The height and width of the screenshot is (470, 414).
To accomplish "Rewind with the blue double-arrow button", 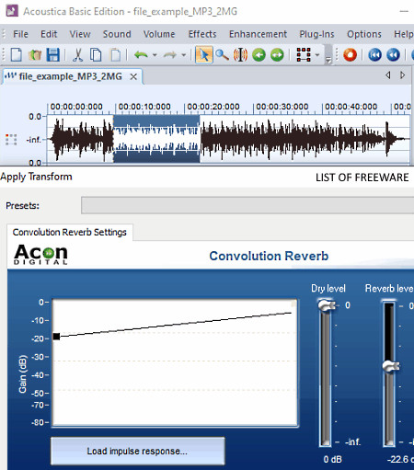I will [393, 55].
